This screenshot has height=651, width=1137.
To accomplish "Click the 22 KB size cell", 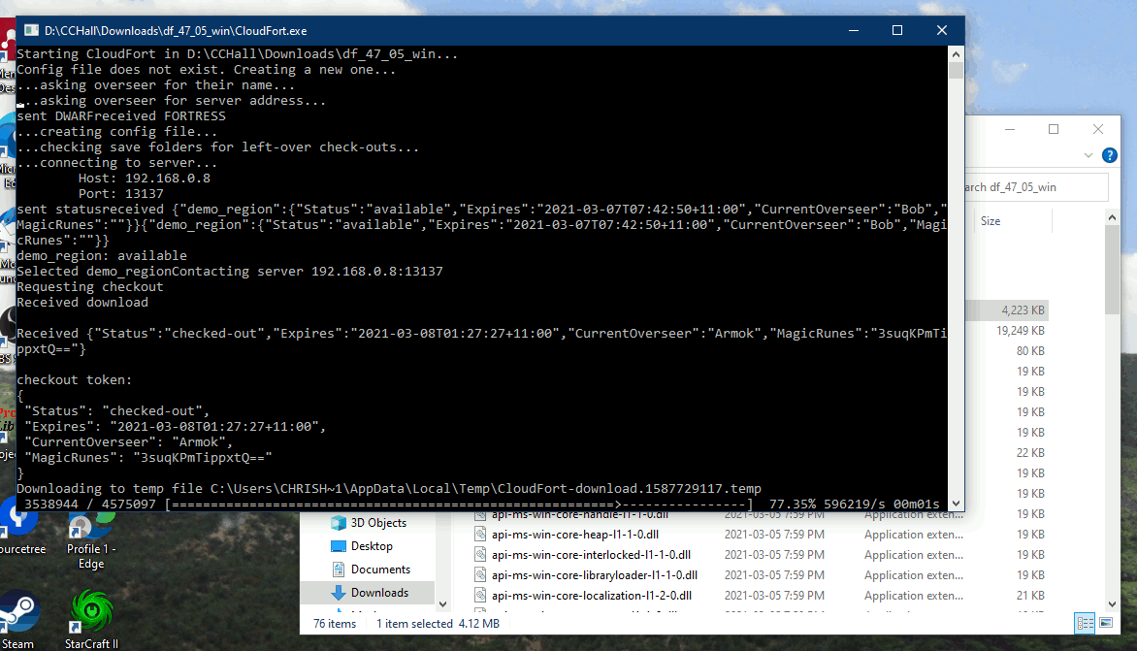I will [x=1030, y=452].
